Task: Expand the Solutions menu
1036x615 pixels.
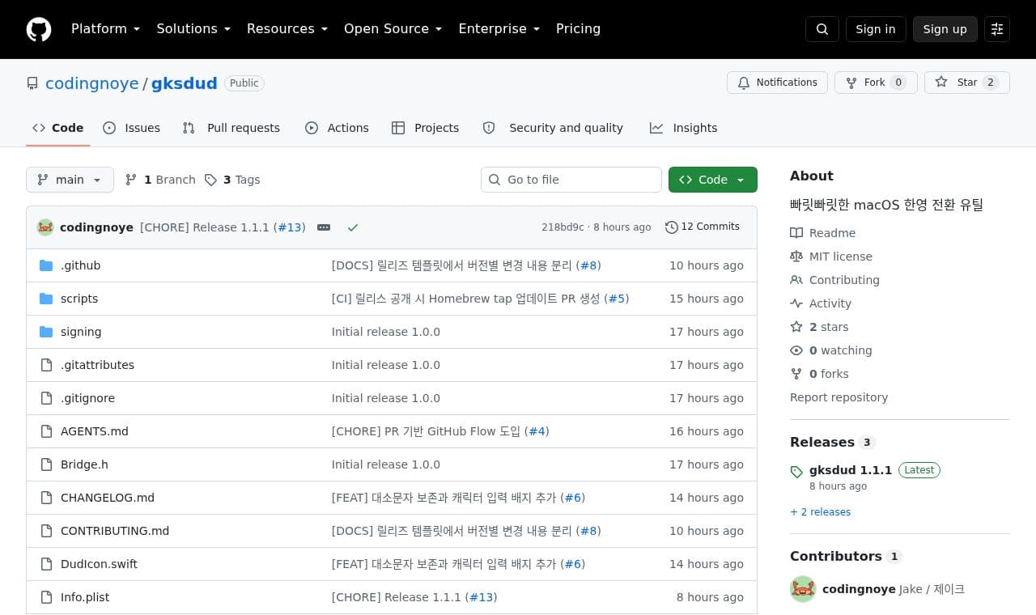Action: pos(193,29)
